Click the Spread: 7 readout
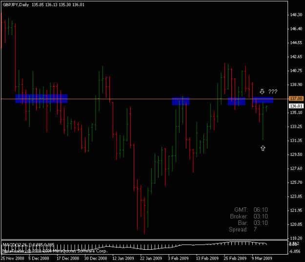 [243, 229]
